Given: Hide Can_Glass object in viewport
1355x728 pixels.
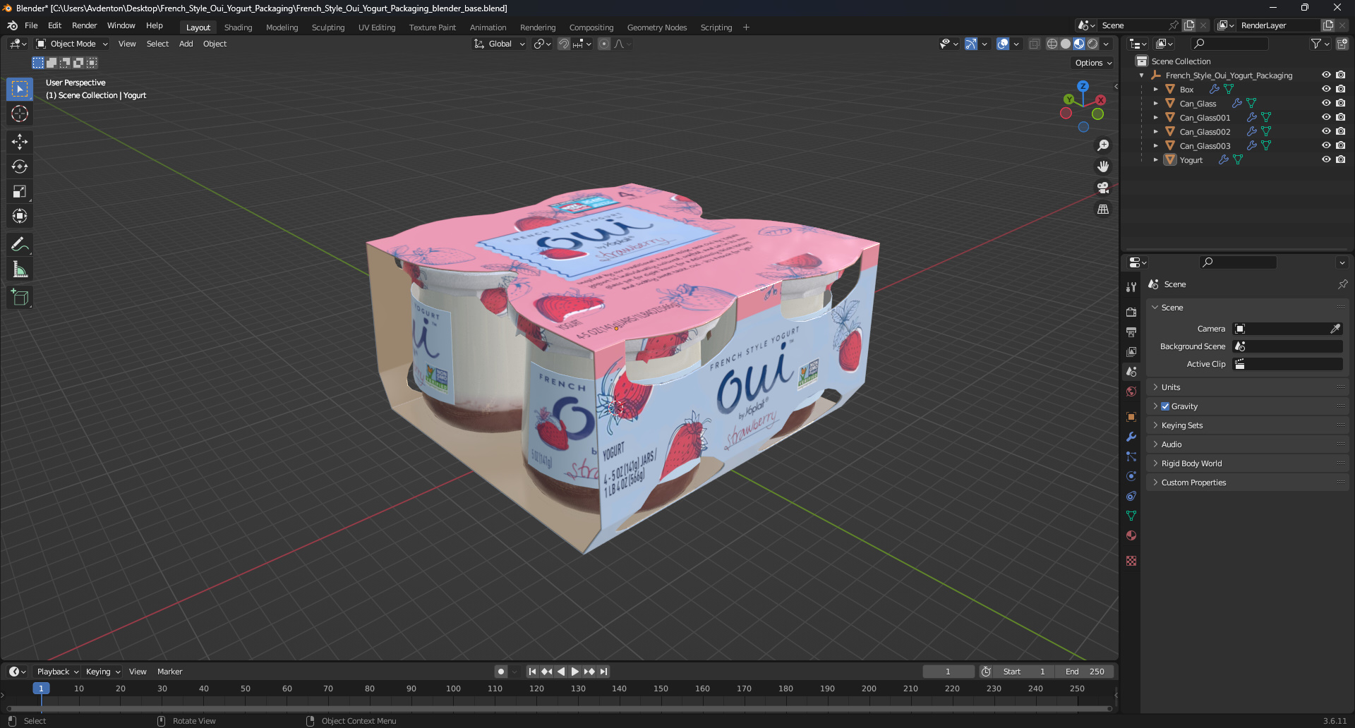Looking at the screenshot, I should pyautogui.click(x=1326, y=103).
